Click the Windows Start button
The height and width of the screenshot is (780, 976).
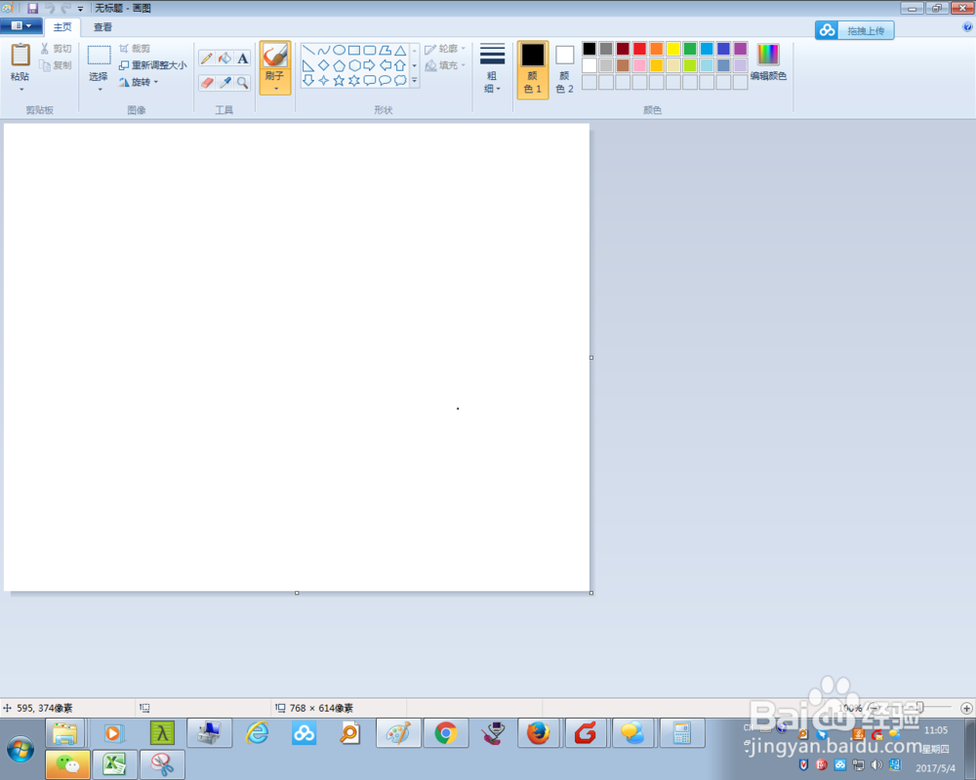coord(20,750)
